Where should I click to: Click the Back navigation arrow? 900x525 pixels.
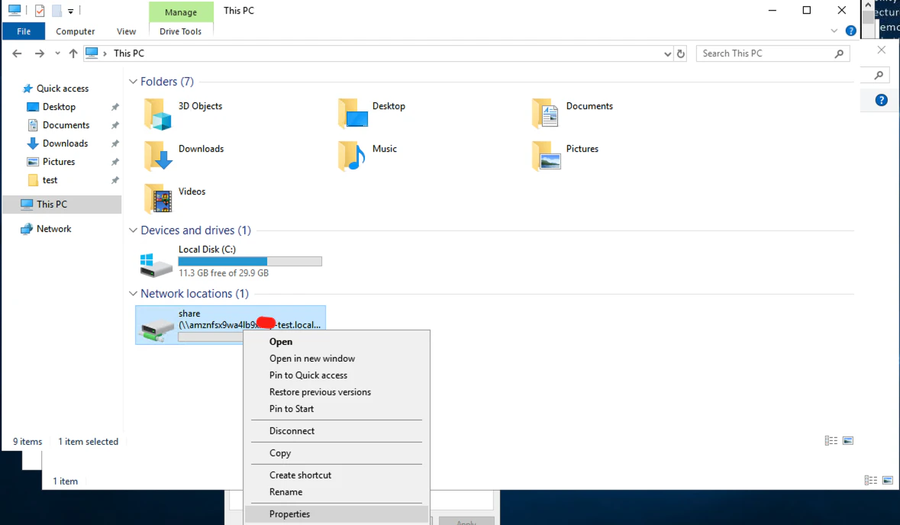18,53
